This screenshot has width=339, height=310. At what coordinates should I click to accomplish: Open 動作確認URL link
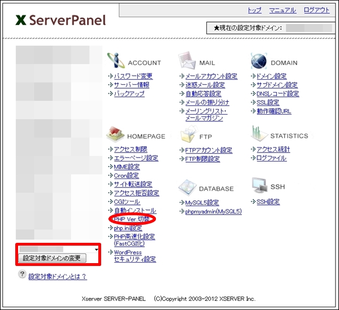[x=273, y=111]
